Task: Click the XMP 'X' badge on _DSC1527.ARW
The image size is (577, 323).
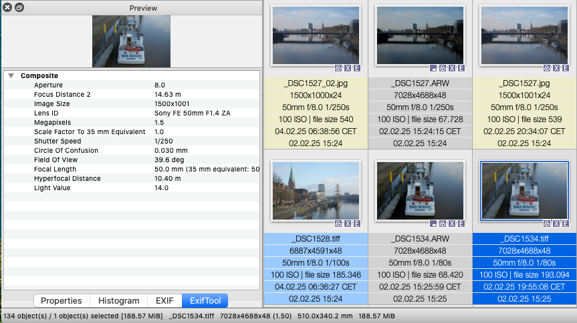Action: [453, 68]
